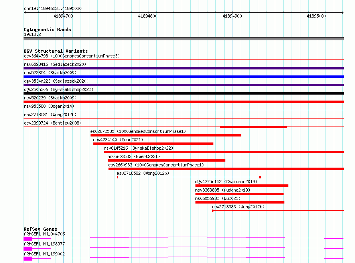The height and width of the screenshot is (263, 355).
Task: Click the red bar under esv2672585
Action: (x=166, y=135)
